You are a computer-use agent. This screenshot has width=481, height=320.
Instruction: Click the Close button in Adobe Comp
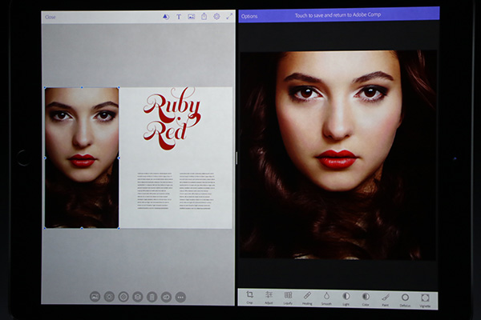coord(51,17)
